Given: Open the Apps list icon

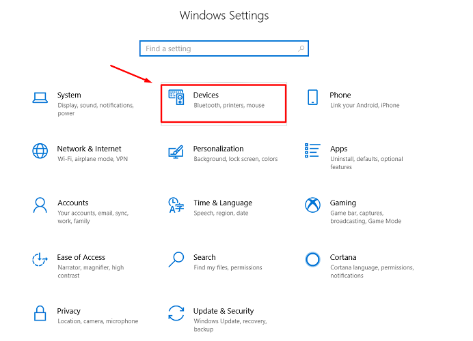Looking at the screenshot, I should [312, 150].
